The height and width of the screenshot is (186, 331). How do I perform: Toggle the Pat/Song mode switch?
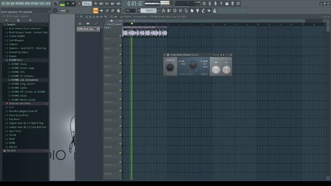click(x=62, y=4)
